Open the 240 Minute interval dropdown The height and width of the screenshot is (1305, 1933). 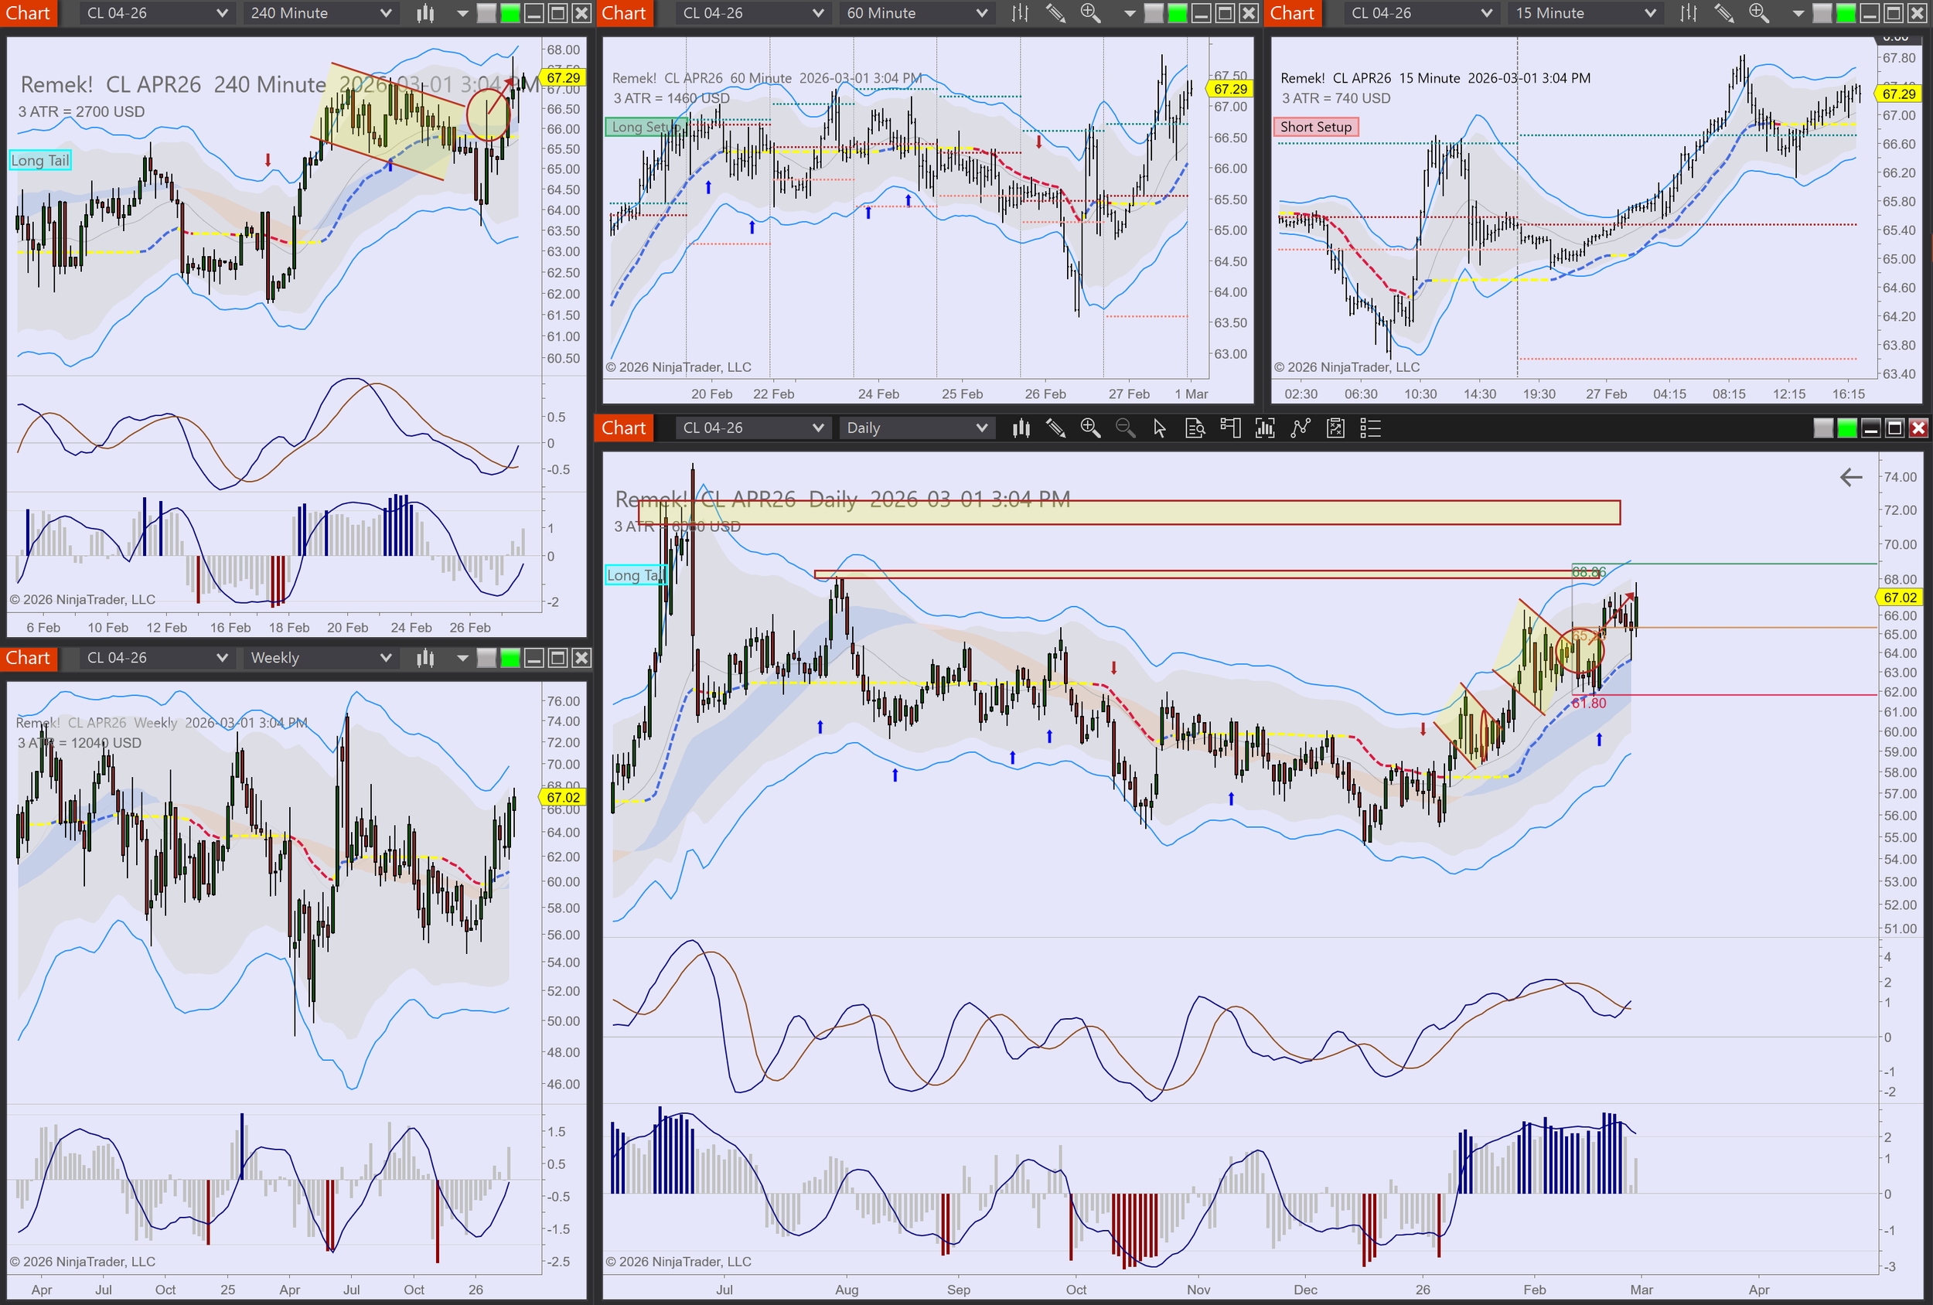(320, 13)
